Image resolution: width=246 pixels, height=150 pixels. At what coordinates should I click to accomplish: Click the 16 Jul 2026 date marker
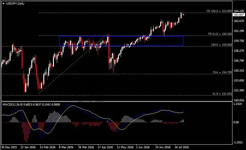(x=182, y=147)
